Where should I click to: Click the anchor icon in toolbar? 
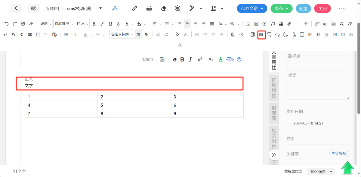[x=186, y=34]
